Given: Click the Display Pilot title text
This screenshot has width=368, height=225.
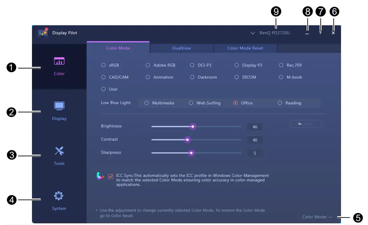Looking at the screenshot, I should 65,33.
